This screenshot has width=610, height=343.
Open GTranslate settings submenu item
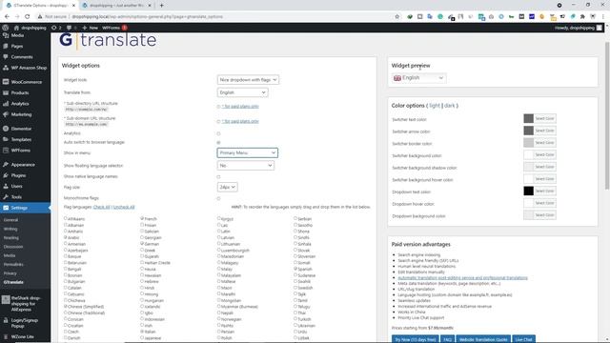[x=13, y=282]
